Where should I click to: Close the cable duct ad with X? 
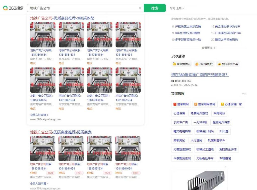tap(226, 167)
